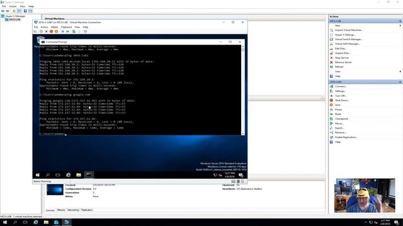403x226 pixels.
Task: Open File Explorer on host taskbar
Action: point(46,222)
